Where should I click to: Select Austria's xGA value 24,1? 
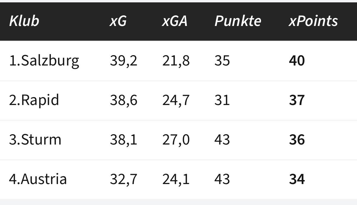point(176,179)
